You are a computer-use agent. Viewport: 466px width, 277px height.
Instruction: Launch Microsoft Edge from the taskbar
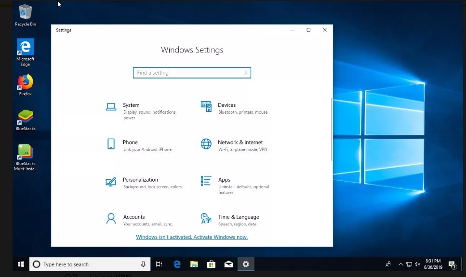(x=177, y=264)
